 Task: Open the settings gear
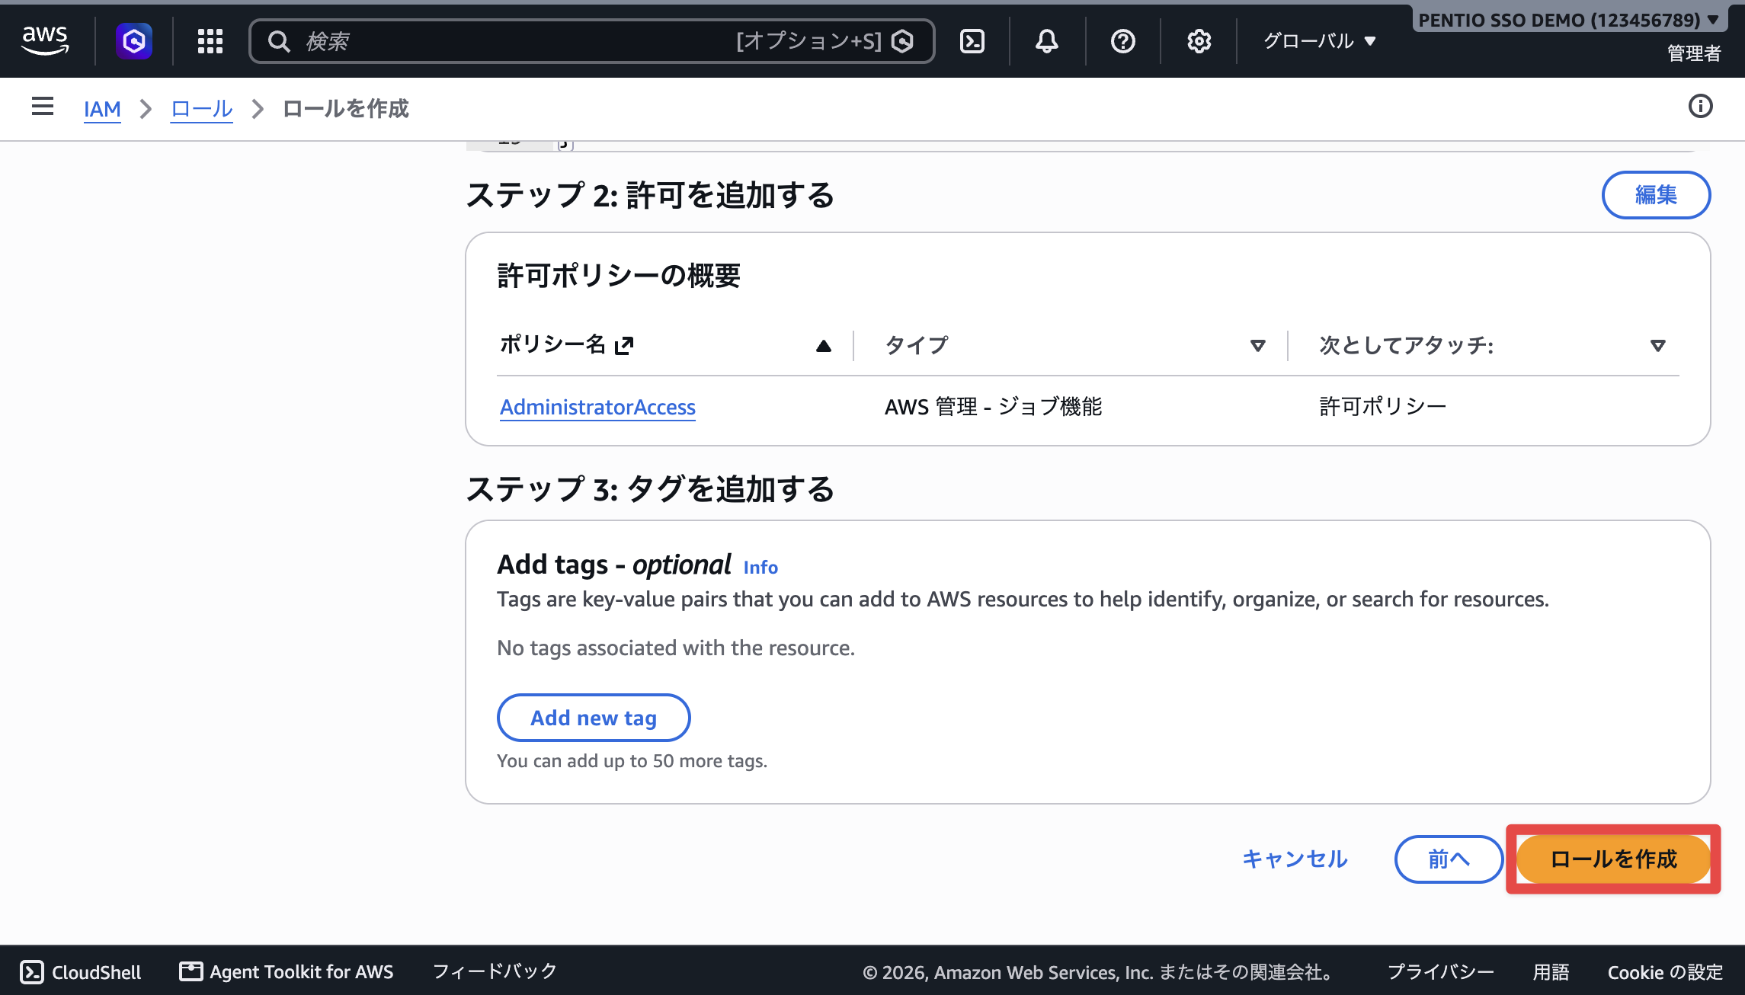tap(1199, 41)
